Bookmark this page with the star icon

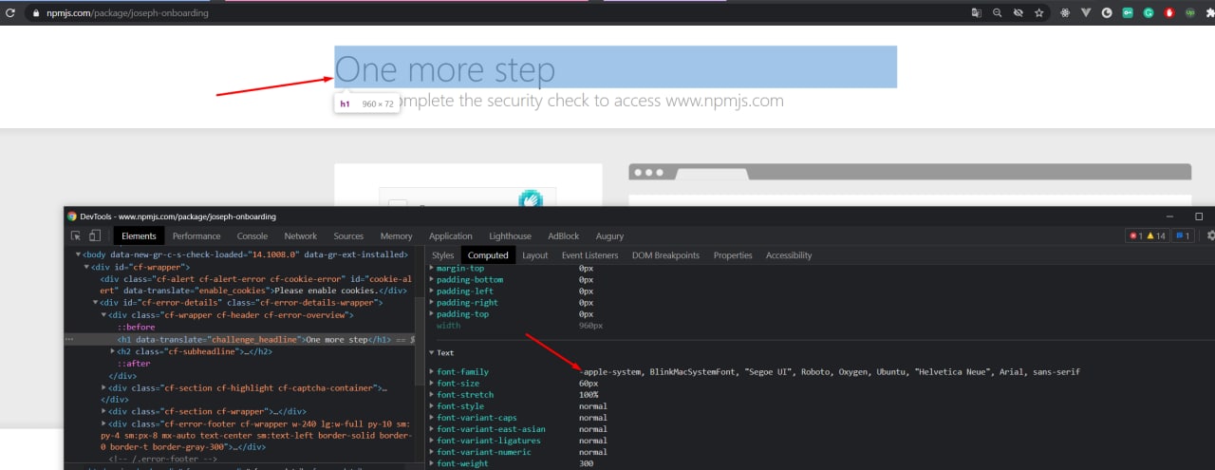tap(1039, 13)
